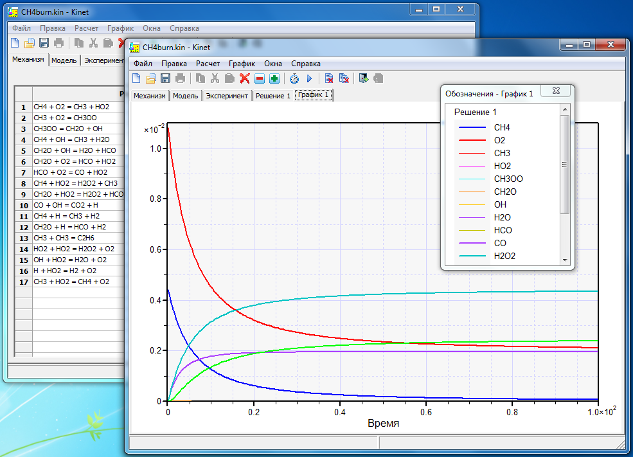The height and width of the screenshot is (457, 633).
Task: Open the График menu in the front window
Action: [242, 64]
